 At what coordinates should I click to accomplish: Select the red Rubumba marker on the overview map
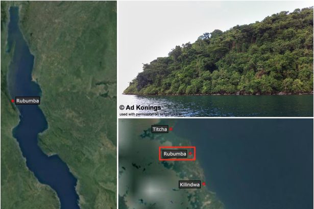pos(13,101)
